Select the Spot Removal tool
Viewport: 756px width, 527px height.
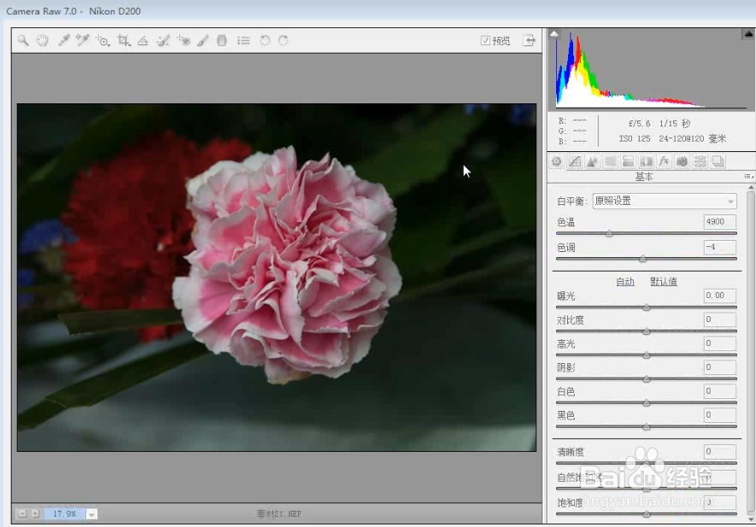163,40
